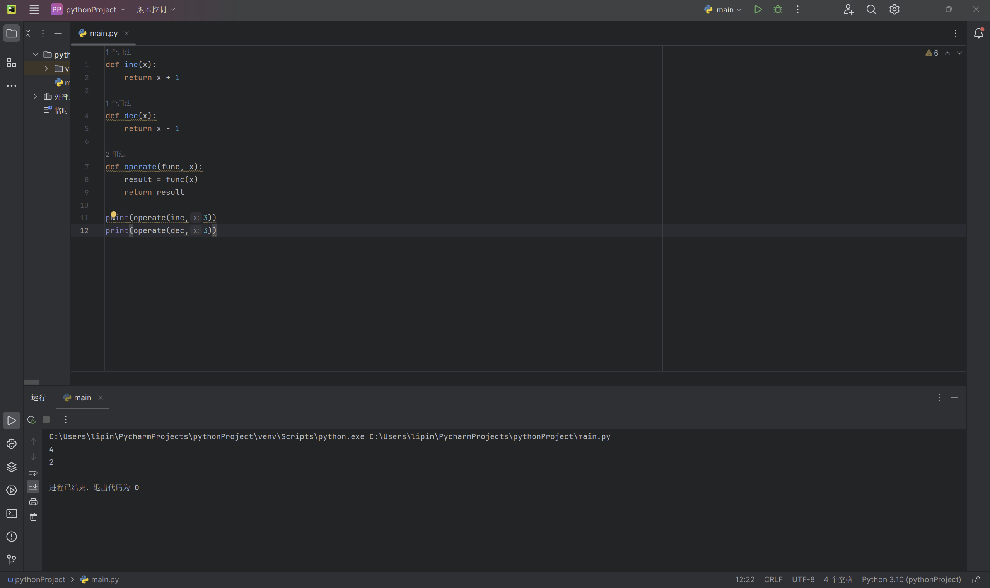Expand the 外部 libraries node
990x588 pixels.
35,96
